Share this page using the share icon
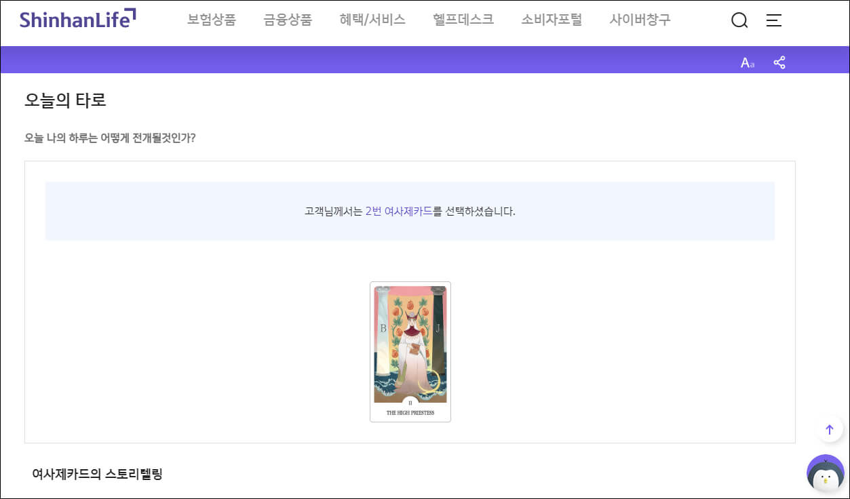Screen dimensions: 850x499 pyautogui.click(x=779, y=62)
